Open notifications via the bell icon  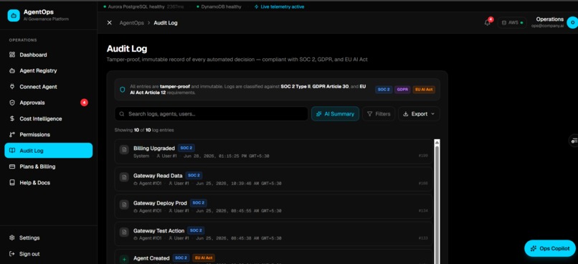point(488,22)
